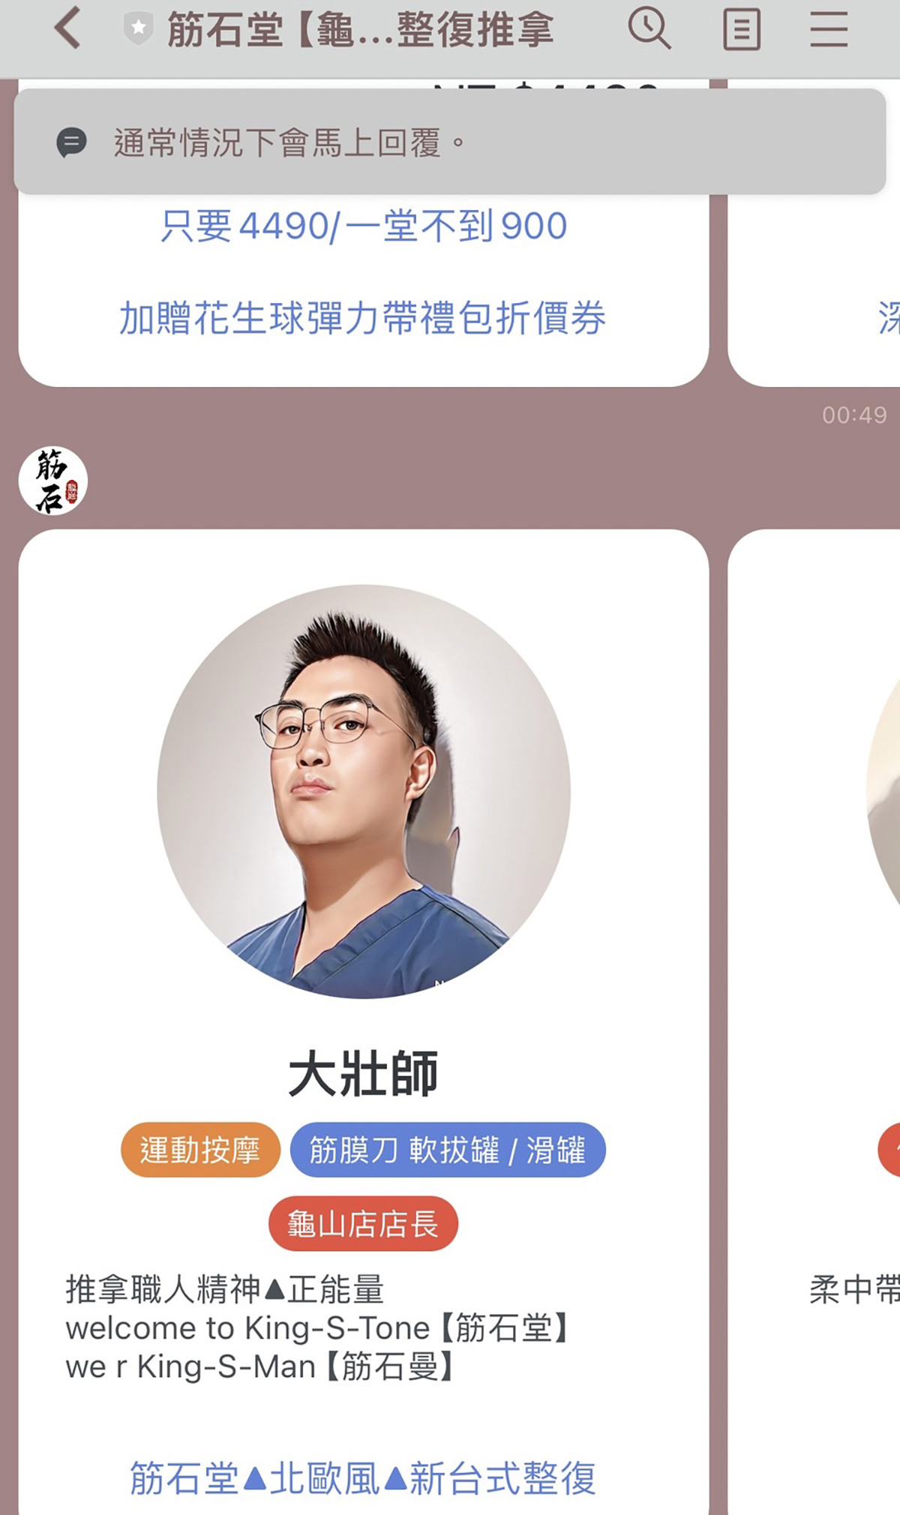The height and width of the screenshot is (1515, 900).
Task: Open the 筋石堂▲北歐風▲新台式整復 link
Action: coord(364,1478)
